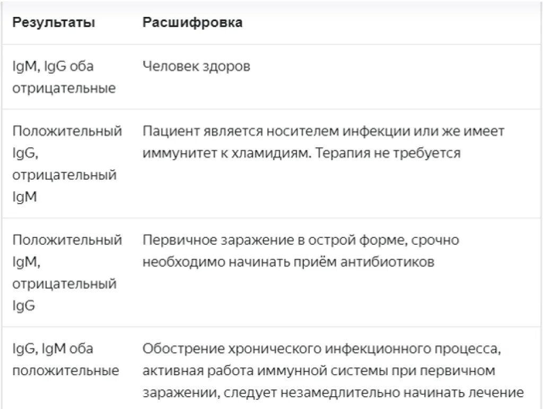Click the "Человек здоров" text
Viewport: 543px width, 409px height.
(196, 67)
